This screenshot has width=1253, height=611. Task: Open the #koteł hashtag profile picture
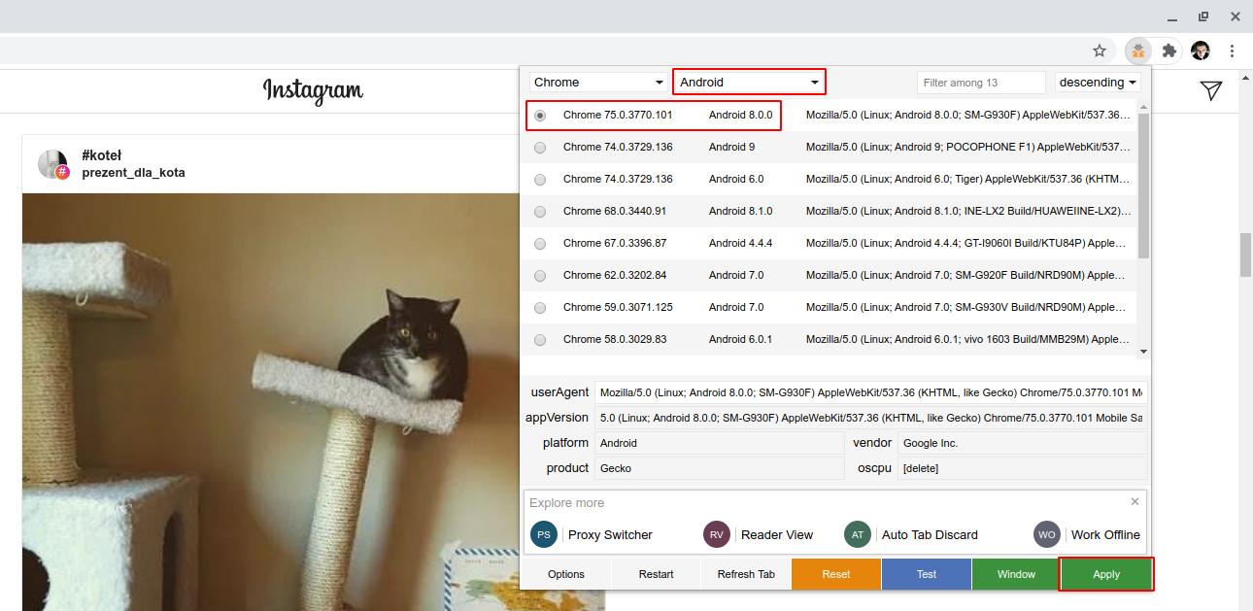(53, 164)
